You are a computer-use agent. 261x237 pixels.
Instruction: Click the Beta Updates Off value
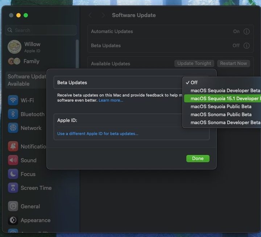[x=236, y=45]
